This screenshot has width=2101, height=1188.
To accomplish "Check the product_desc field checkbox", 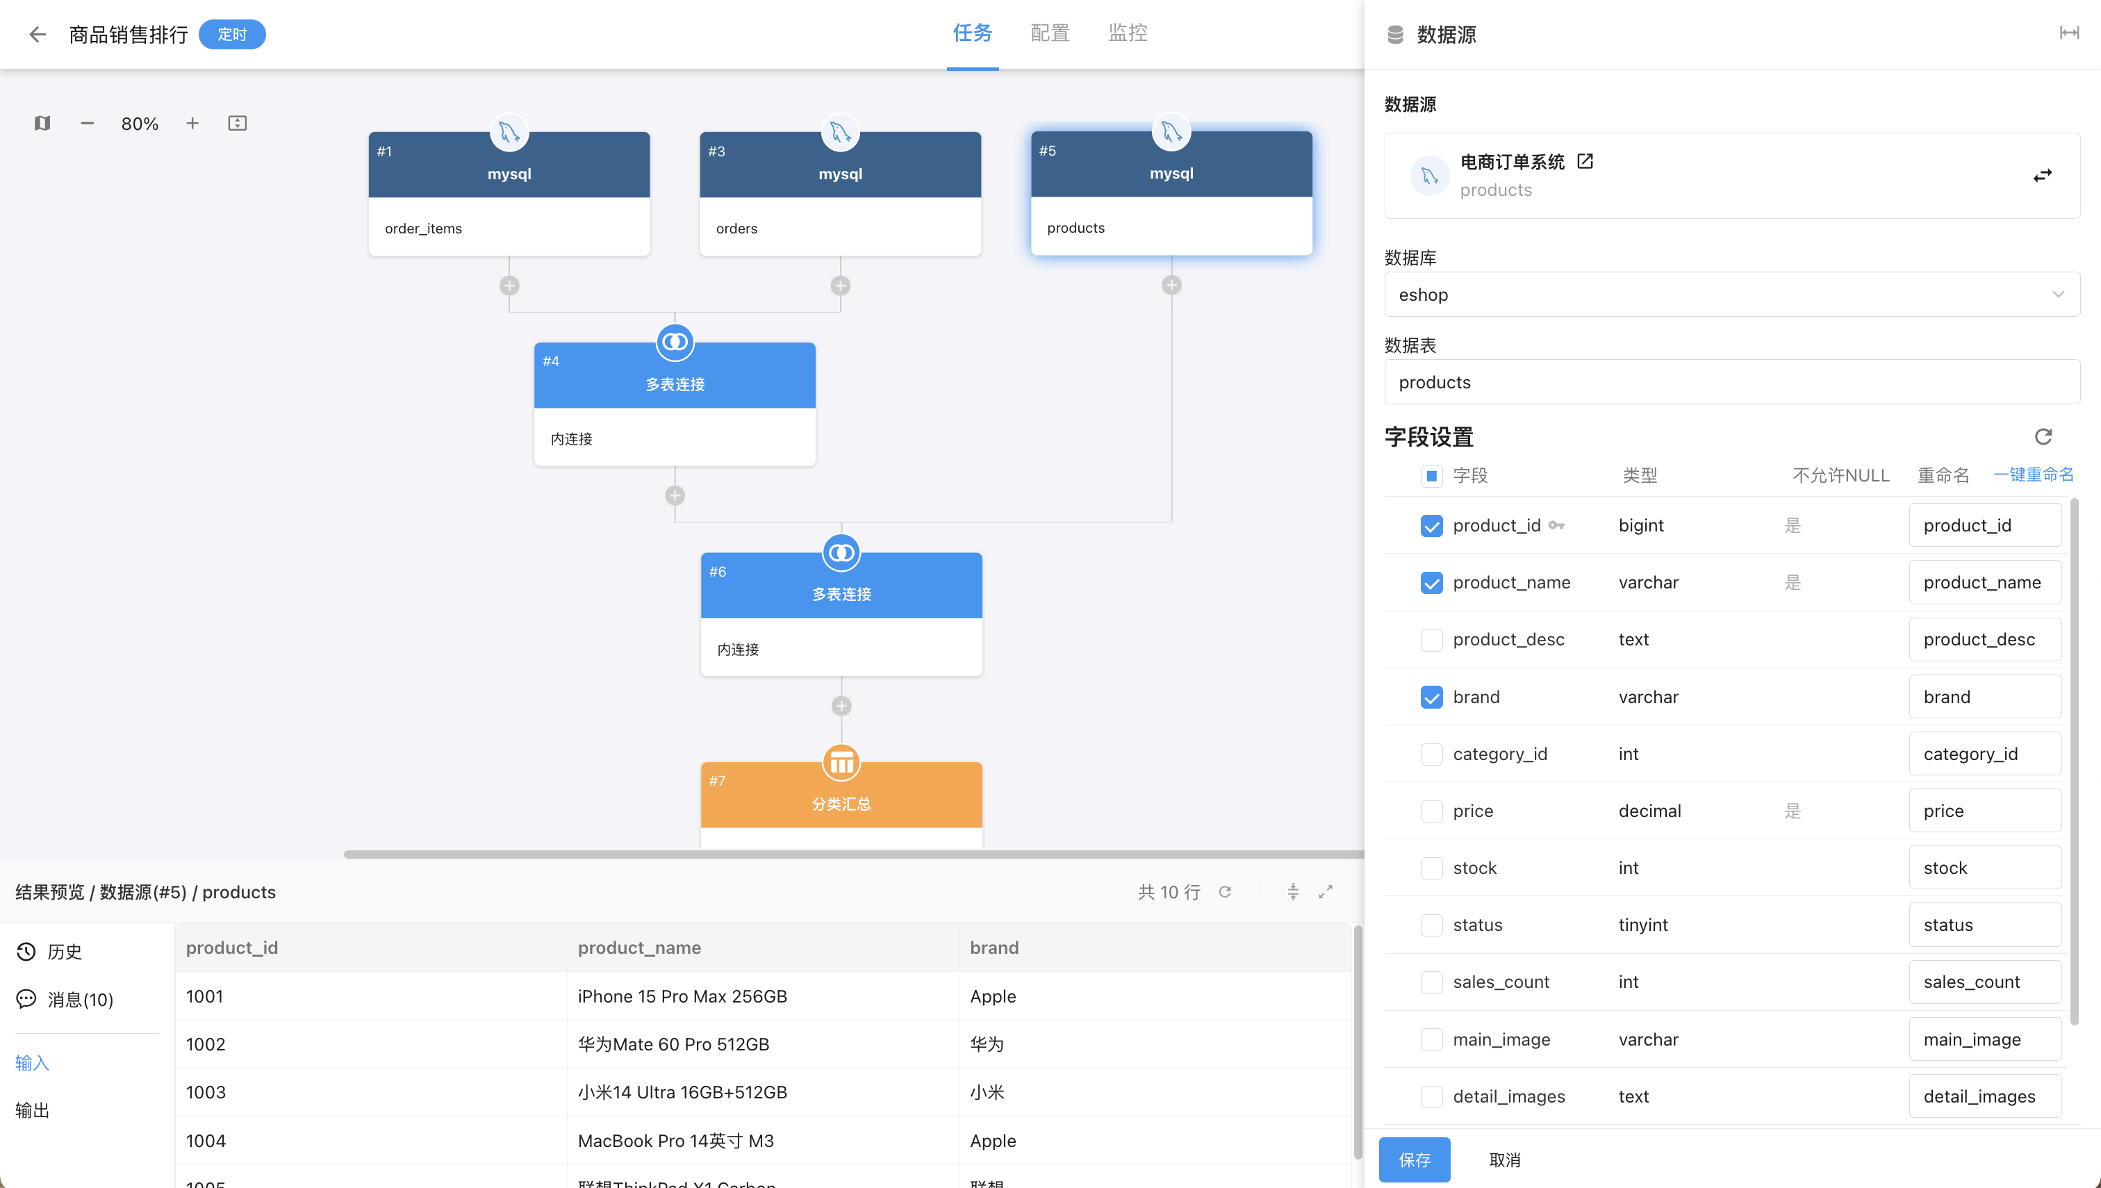I will point(1431,640).
